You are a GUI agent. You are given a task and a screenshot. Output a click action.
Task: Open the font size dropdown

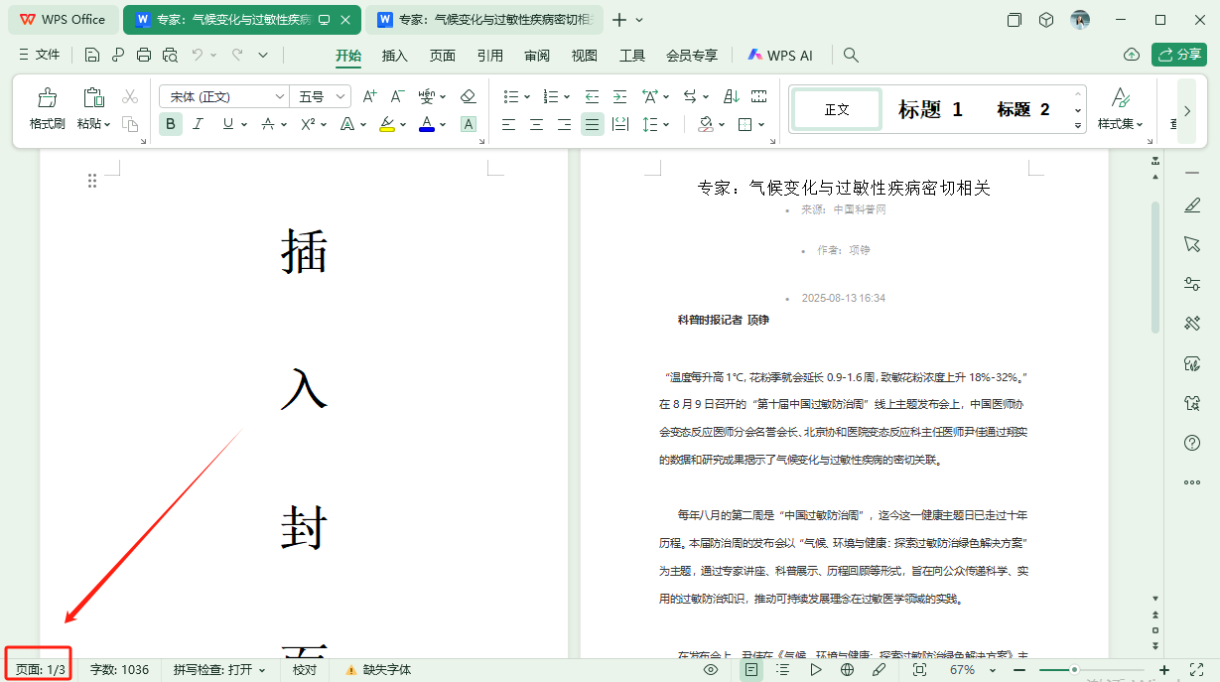click(x=338, y=96)
